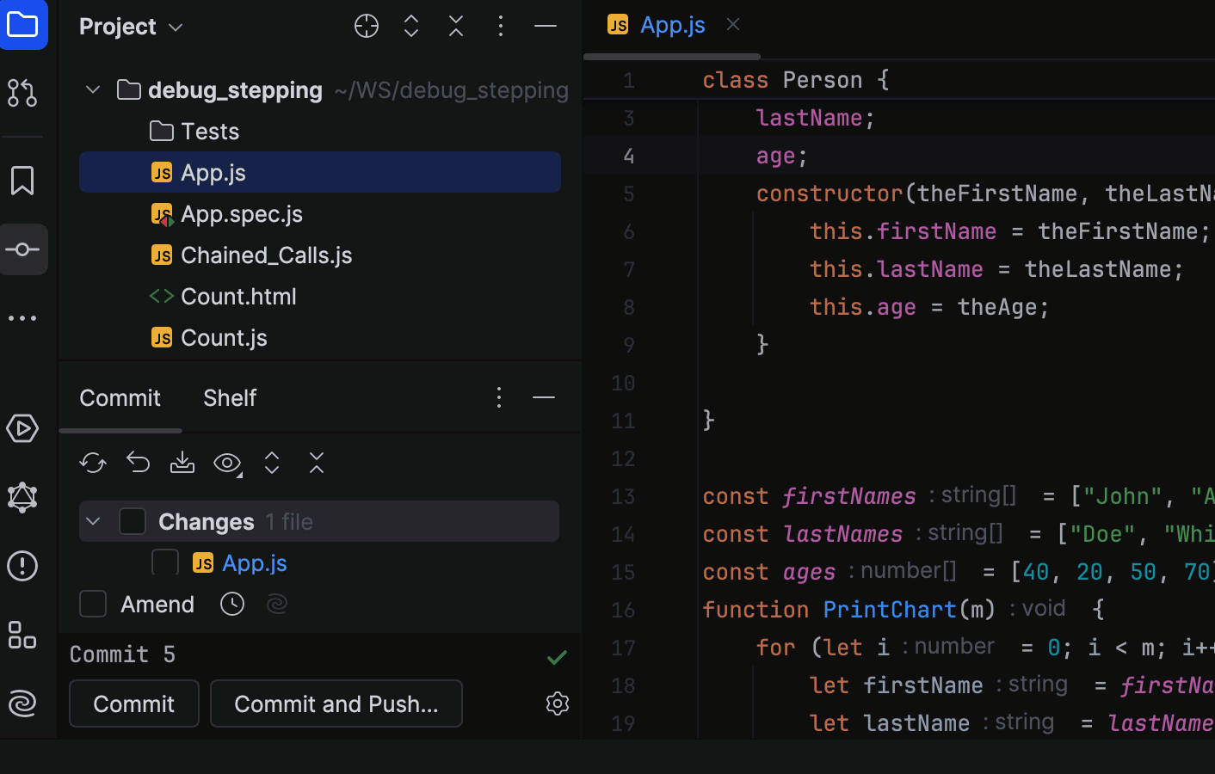The width and height of the screenshot is (1215, 774).
Task: Enable the Amend checkbox
Action: 92,604
